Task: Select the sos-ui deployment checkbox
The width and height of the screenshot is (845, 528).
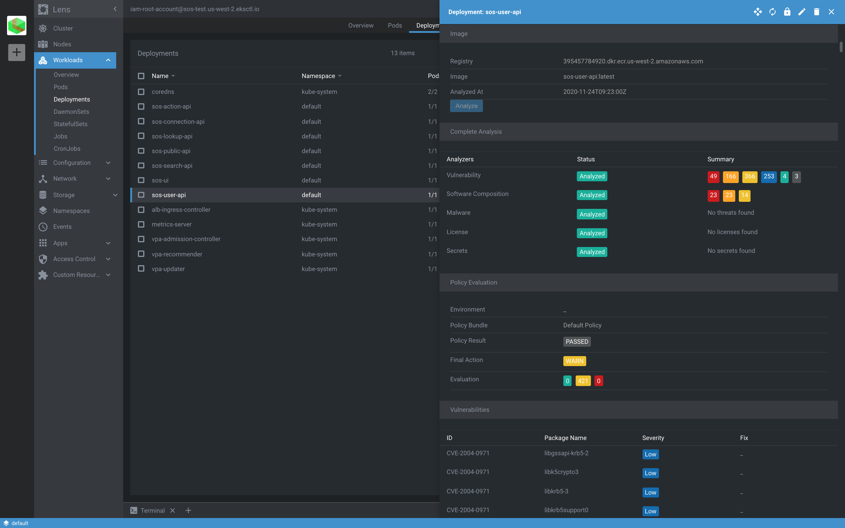Action: point(141,180)
